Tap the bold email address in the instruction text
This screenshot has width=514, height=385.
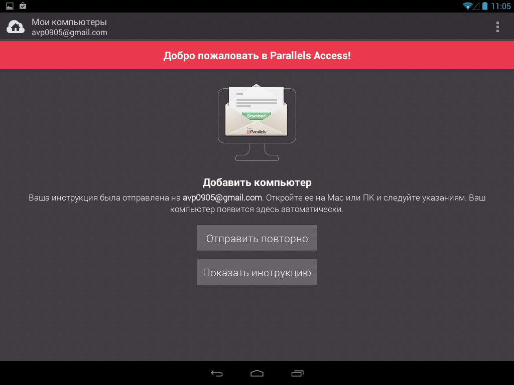coord(222,198)
